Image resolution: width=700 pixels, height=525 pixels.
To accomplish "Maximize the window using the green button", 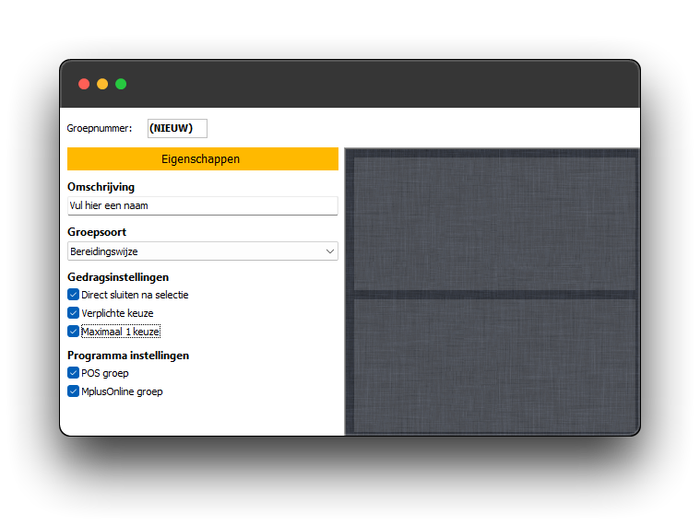I will (x=121, y=84).
